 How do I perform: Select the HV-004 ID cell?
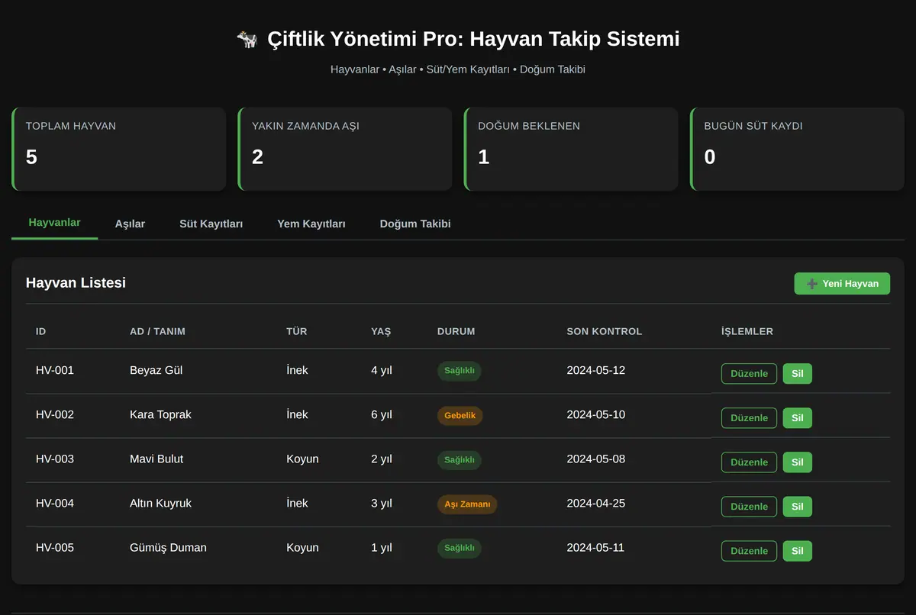pos(55,503)
